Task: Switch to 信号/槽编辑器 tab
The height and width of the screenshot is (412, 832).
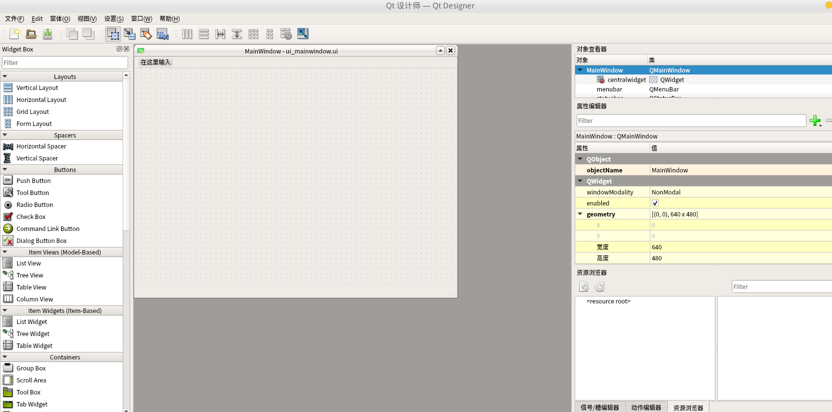Action: pos(600,407)
